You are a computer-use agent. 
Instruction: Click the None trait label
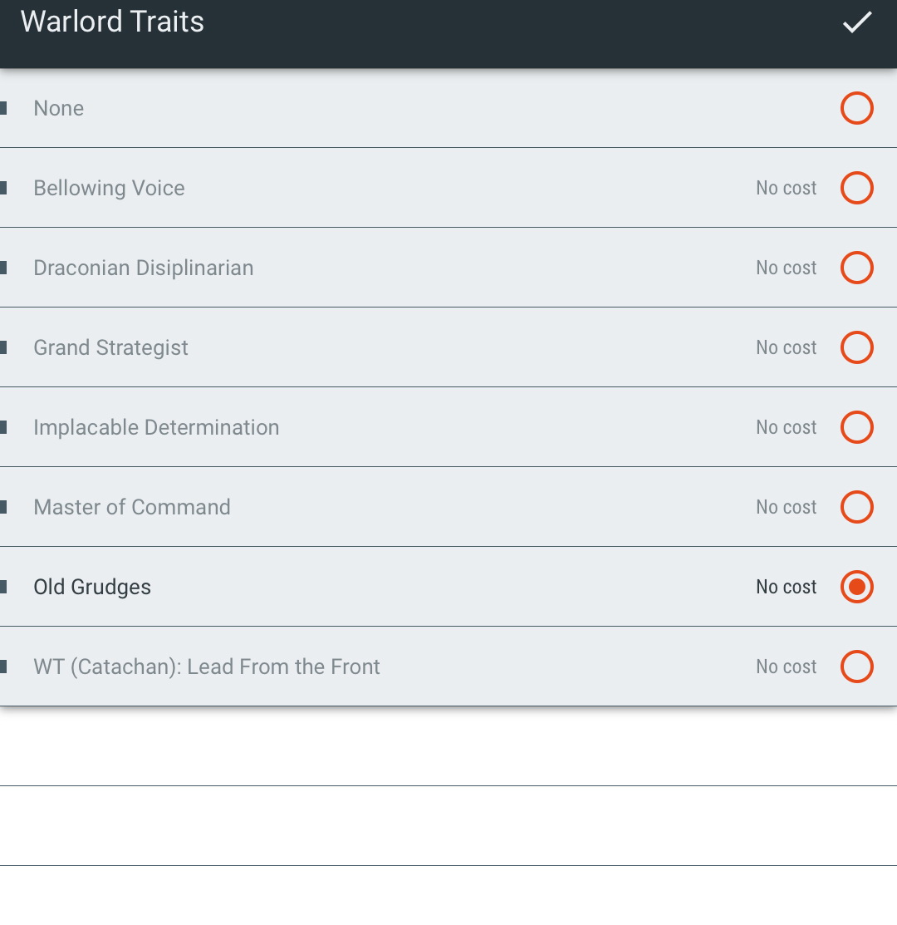tap(58, 109)
